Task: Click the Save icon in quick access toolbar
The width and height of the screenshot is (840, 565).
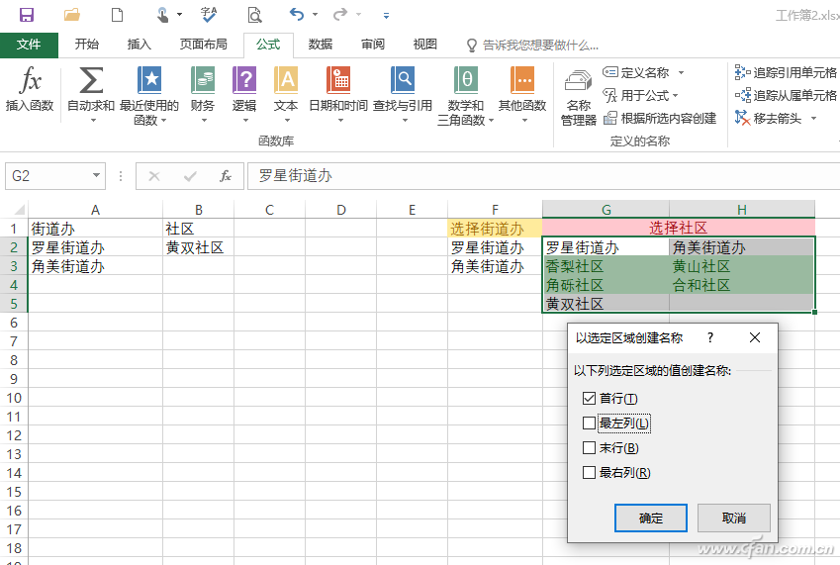Action: point(27,15)
